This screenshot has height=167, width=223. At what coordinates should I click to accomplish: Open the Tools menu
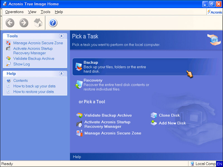coord(45,12)
